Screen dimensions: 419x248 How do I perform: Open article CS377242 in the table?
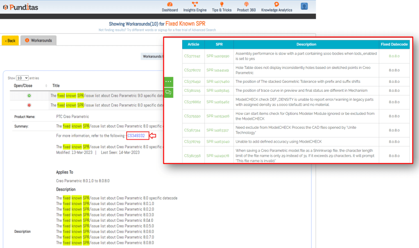[192, 56]
